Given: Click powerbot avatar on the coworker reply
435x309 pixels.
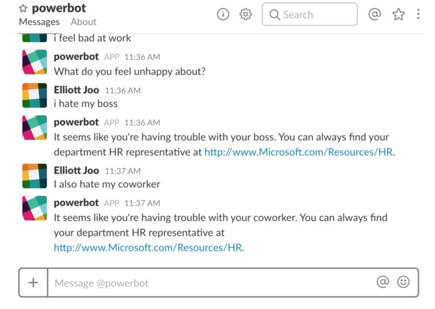Looking at the screenshot, I should point(34,208).
